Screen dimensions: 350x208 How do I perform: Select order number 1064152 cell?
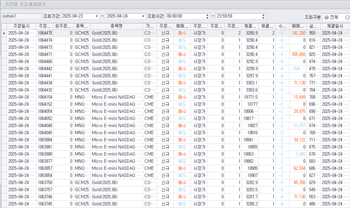(x=45, y=104)
